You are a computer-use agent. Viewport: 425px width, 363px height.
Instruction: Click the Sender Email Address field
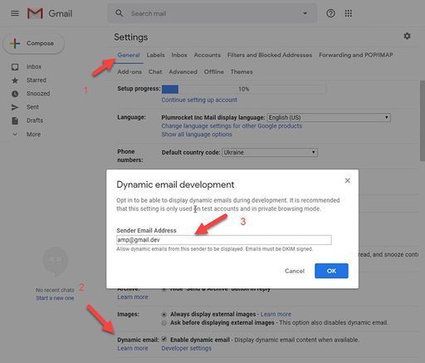click(x=224, y=240)
